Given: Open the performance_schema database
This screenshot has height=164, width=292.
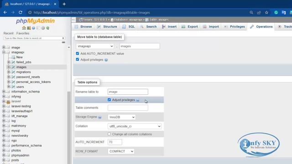Looking at the screenshot, I should coord(26,145).
